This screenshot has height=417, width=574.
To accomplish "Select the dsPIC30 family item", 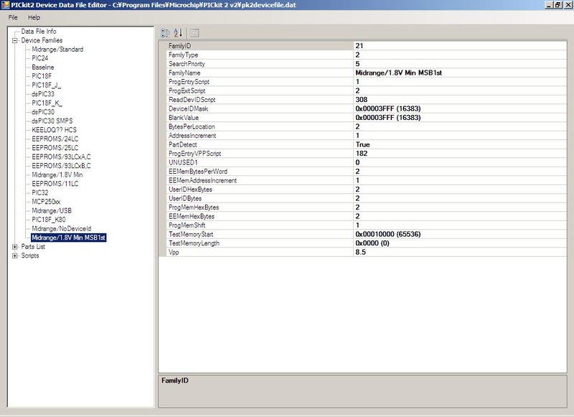I will (43, 112).
